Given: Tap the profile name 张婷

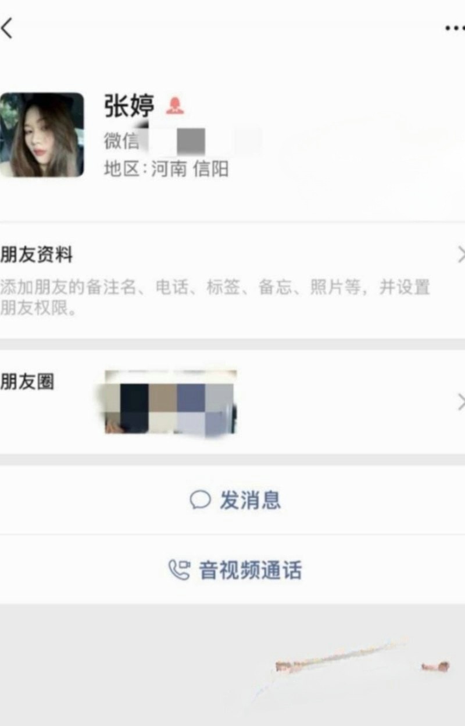Looking at the screenshot, I should [x=130, y=106].
